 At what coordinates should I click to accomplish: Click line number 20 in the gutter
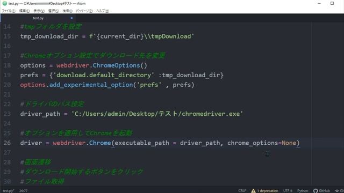pos(7,85)
